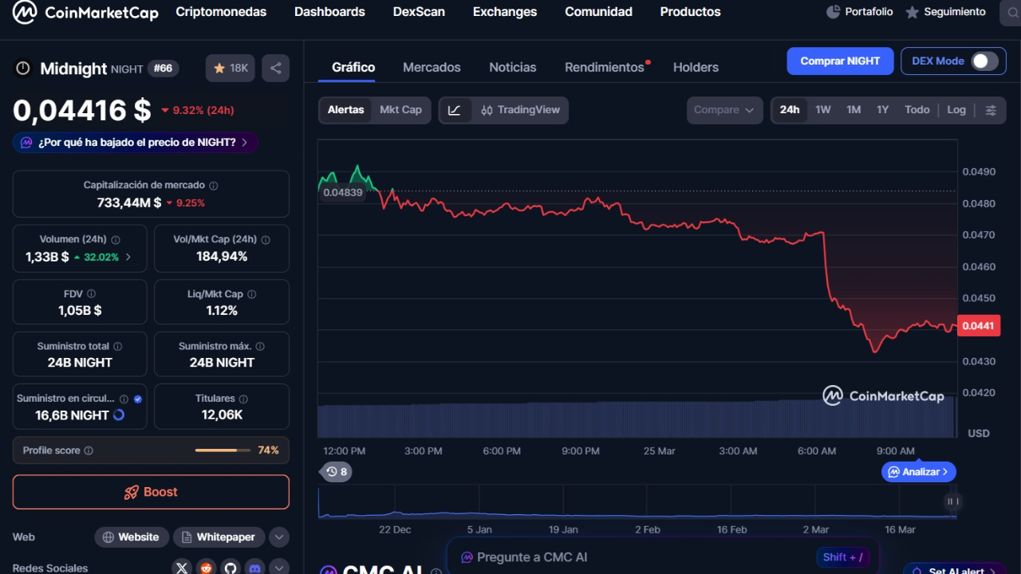Select the line chart type icon
The width and height of the screenshot is (1021, 574).
[455, 110]
